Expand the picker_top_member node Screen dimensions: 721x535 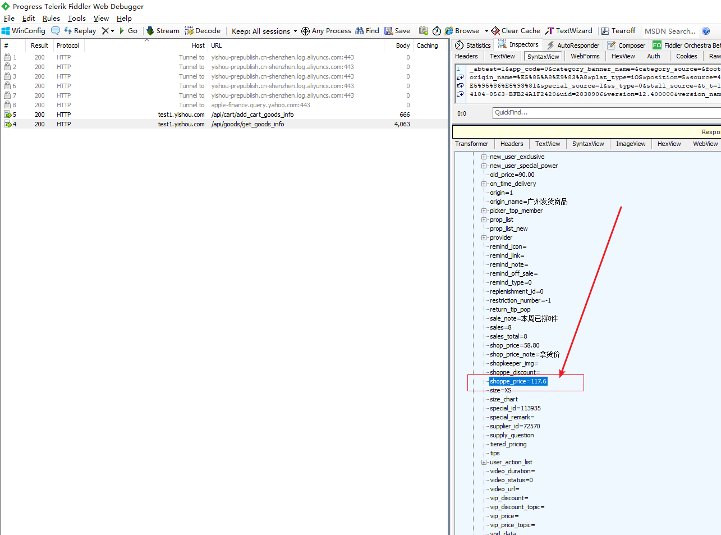coord(484,211)
